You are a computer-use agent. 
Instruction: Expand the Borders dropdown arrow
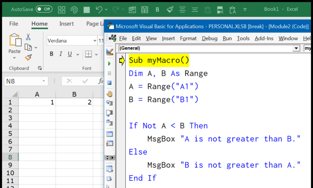click(x=96, y=54)
